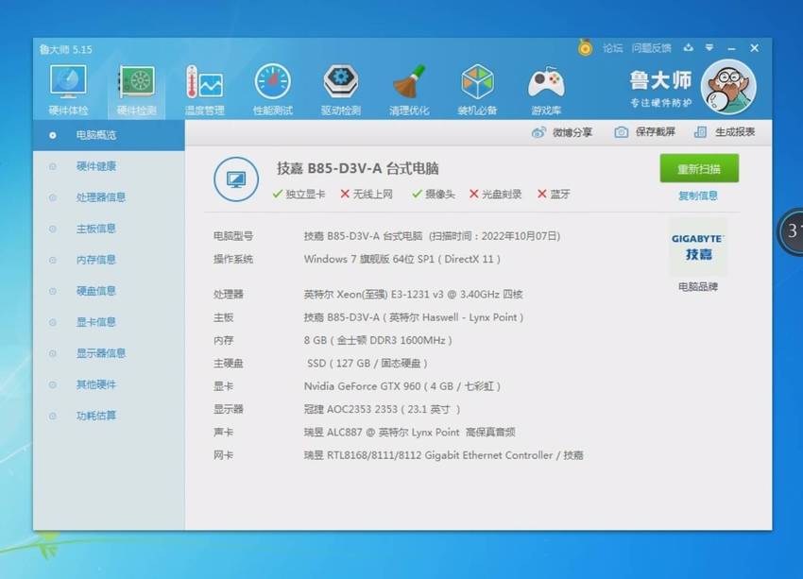803x579 pixels.
Task: Click the computer monitor overview icon
Action: [236, 179]
